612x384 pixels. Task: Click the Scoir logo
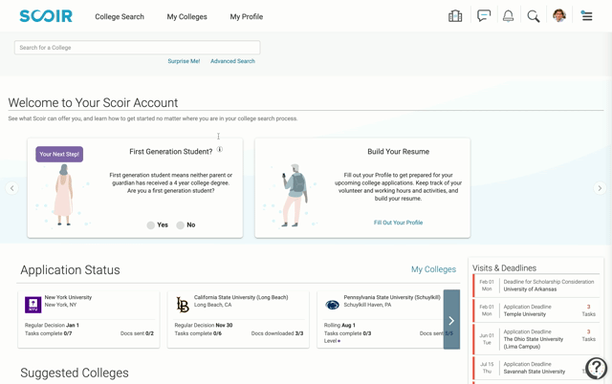[46, 16]
